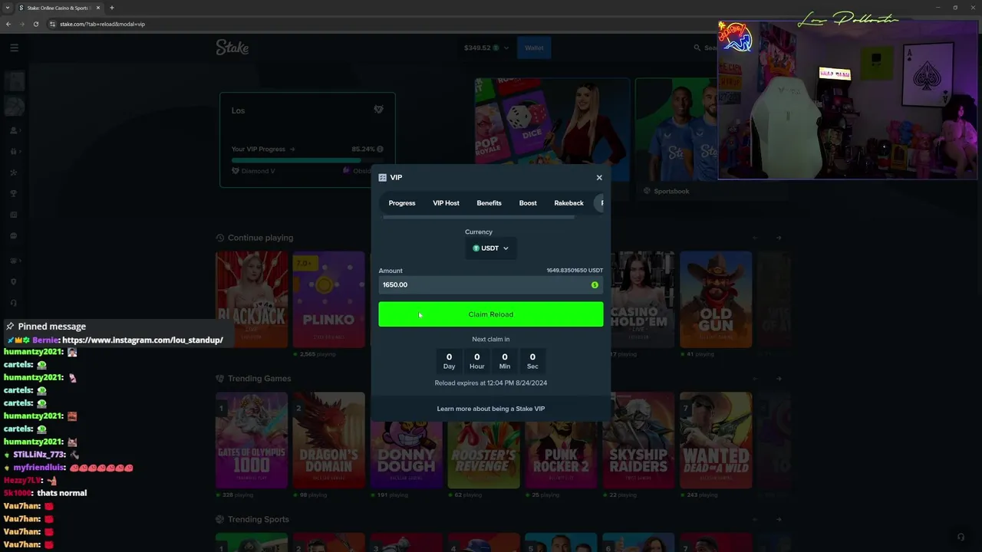This screenshot has width=982, height=552.
Task: Switch to the Benefits tab
Action: (x=489, y=203)
